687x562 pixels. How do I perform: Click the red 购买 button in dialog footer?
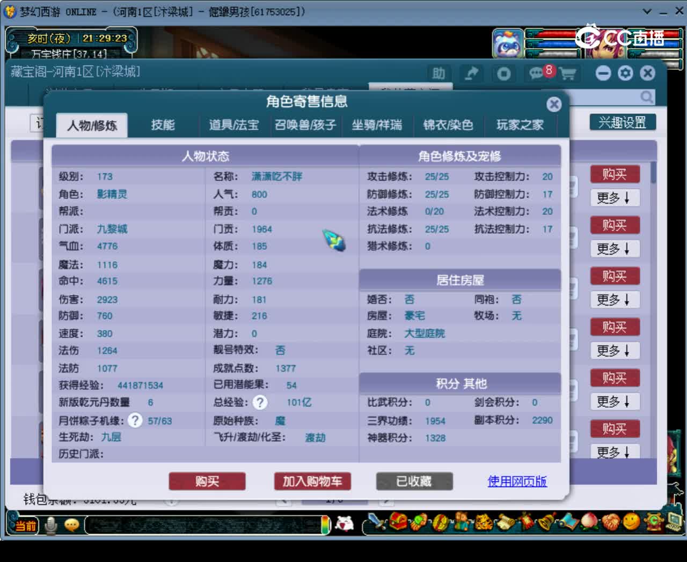pos(207,482)
